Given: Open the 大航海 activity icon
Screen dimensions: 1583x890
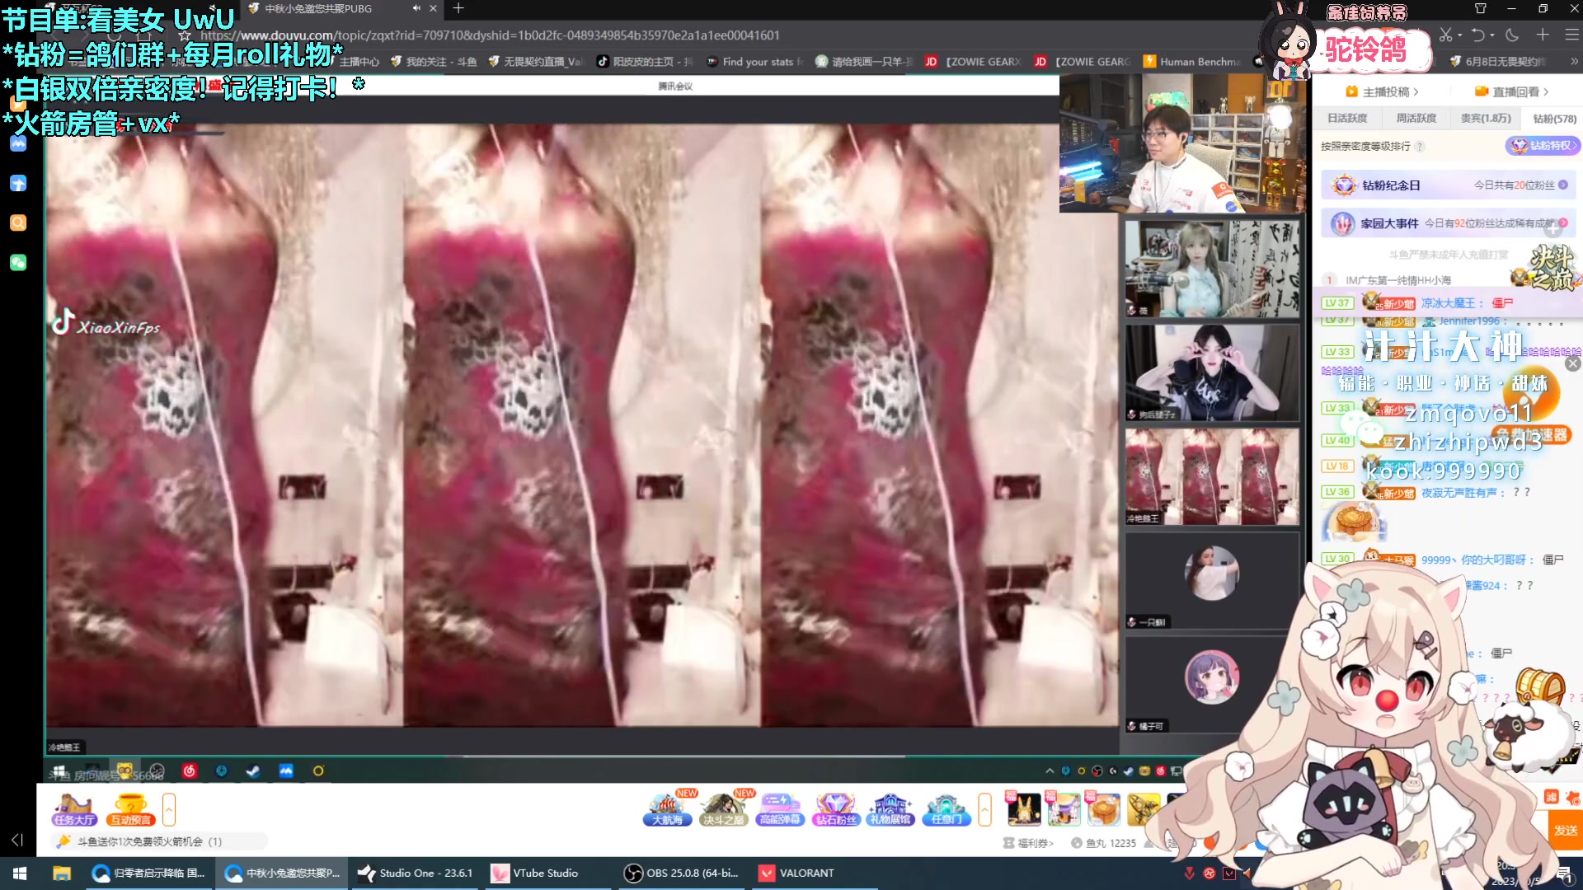Looking at the screenshot, I should tap(668, 809).
